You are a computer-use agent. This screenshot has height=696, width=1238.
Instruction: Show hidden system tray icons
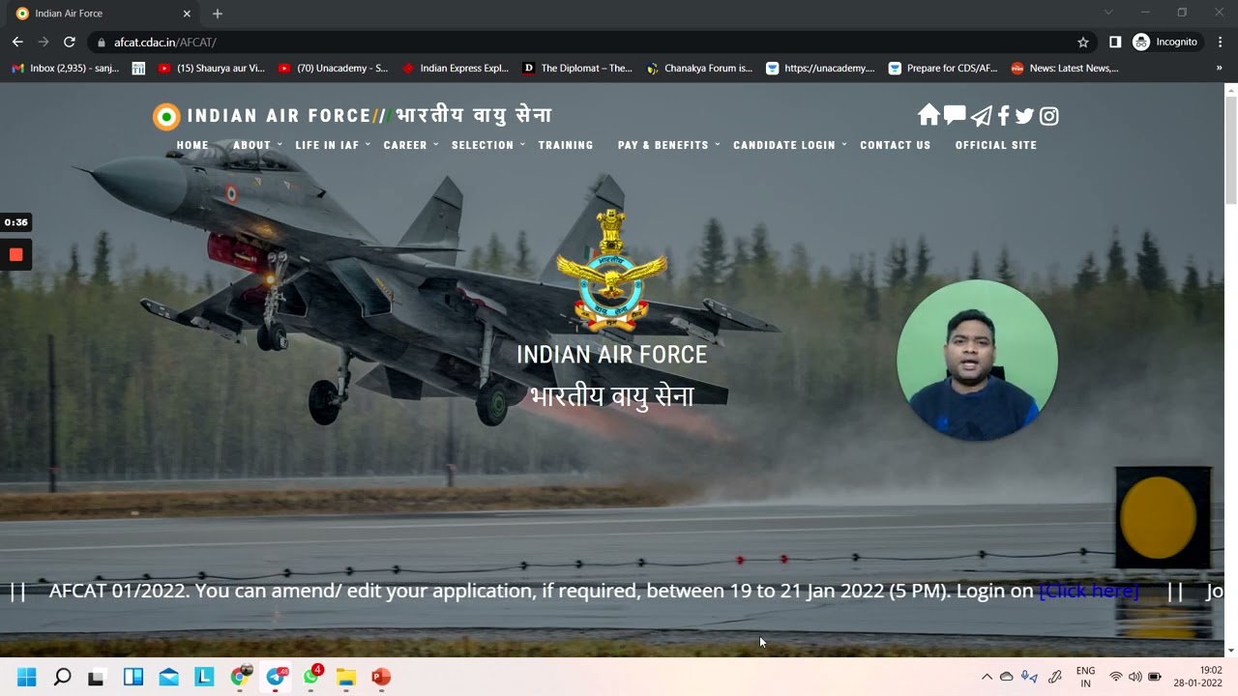point(987,677)
